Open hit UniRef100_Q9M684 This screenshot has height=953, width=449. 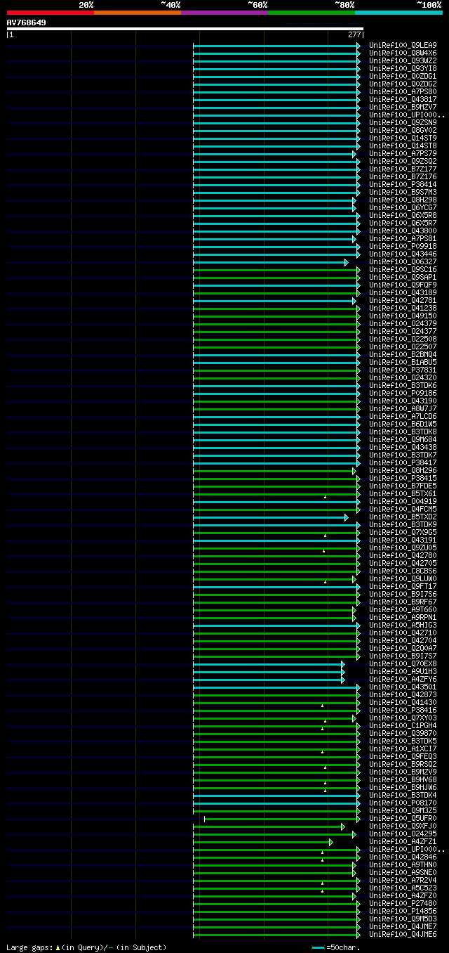(x=403, y=440)
